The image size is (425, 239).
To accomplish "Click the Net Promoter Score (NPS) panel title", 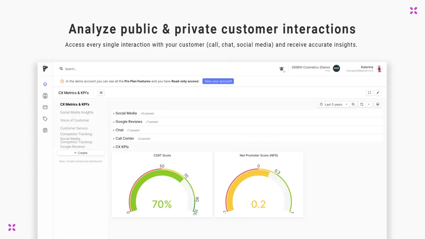I will coord(259,155).
